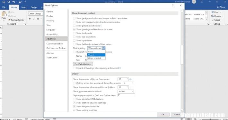Uncheck Show horizontal scroll bar

coord(74,107)
